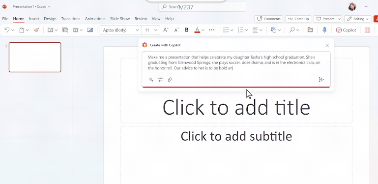Image resolution: width=378 pixels, height=184 pixels.
Task: Click the Catch Up button
Action: tap(298, 19)
